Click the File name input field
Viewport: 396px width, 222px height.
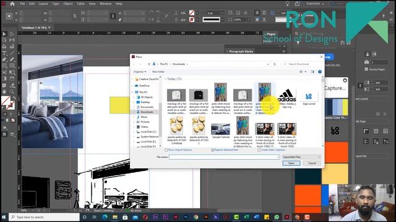(x=224, y=157)
